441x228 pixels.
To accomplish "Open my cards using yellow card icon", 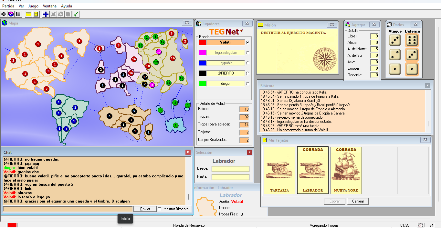I will pos(36,14).
